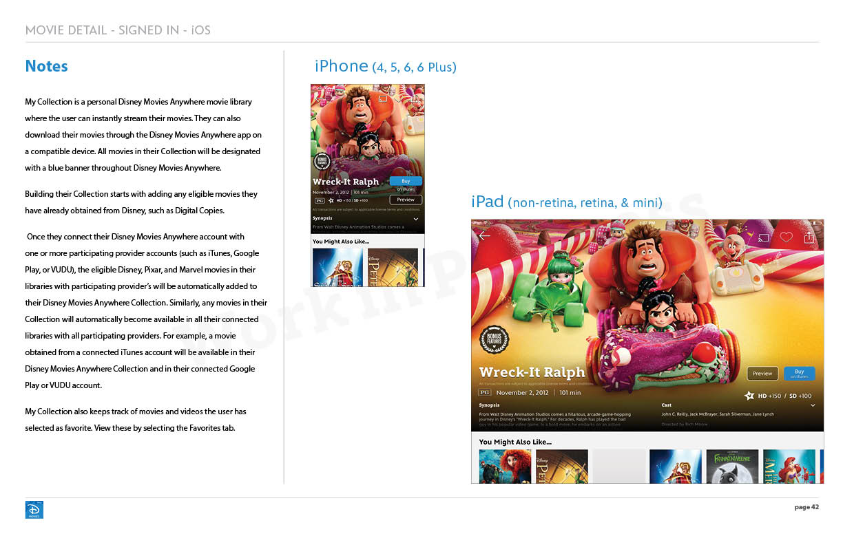The width and height of the screenshot is (843, 545).
Task: Click 'You Might Also Like...' on the iPad
Action: (x=515, y=442)
